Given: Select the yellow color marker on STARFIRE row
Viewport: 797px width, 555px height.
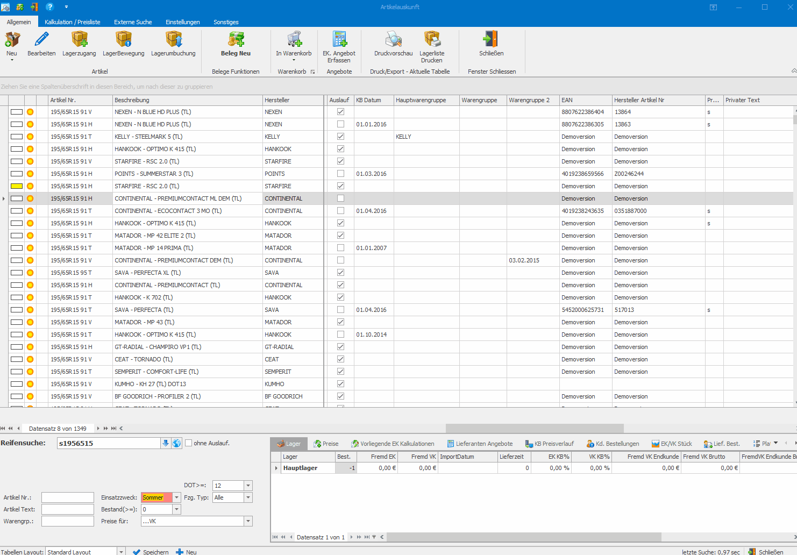Looking at the screenshot, I should 17,186.
